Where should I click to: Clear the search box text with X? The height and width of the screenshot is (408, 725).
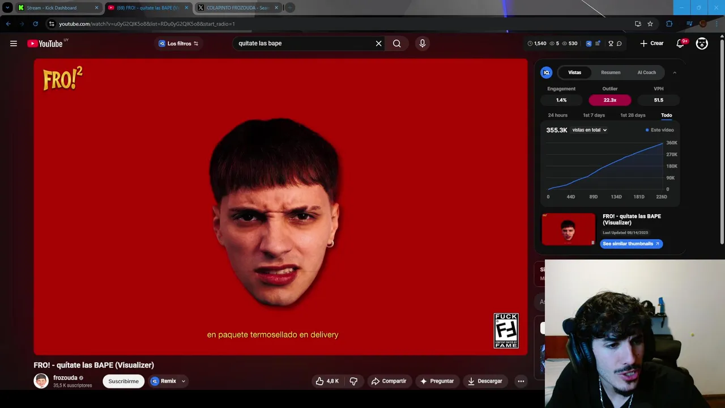(x=379, y=43)
